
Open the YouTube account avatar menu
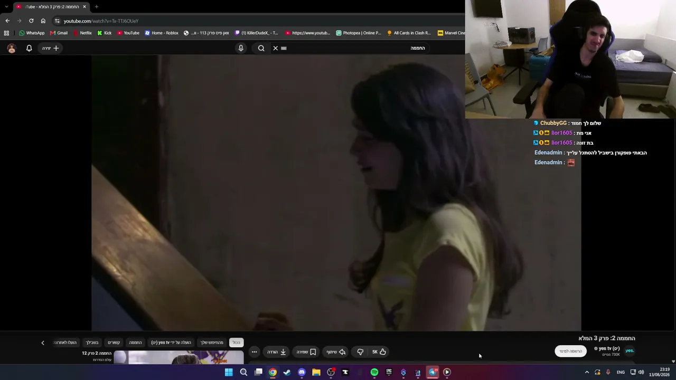point(12,48)
